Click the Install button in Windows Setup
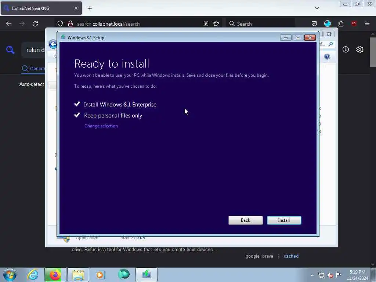This screenshot has height=282, width=376. [x=284, y=220]
